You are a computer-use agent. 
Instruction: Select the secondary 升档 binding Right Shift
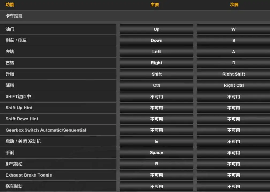click(x=233, y=74)
